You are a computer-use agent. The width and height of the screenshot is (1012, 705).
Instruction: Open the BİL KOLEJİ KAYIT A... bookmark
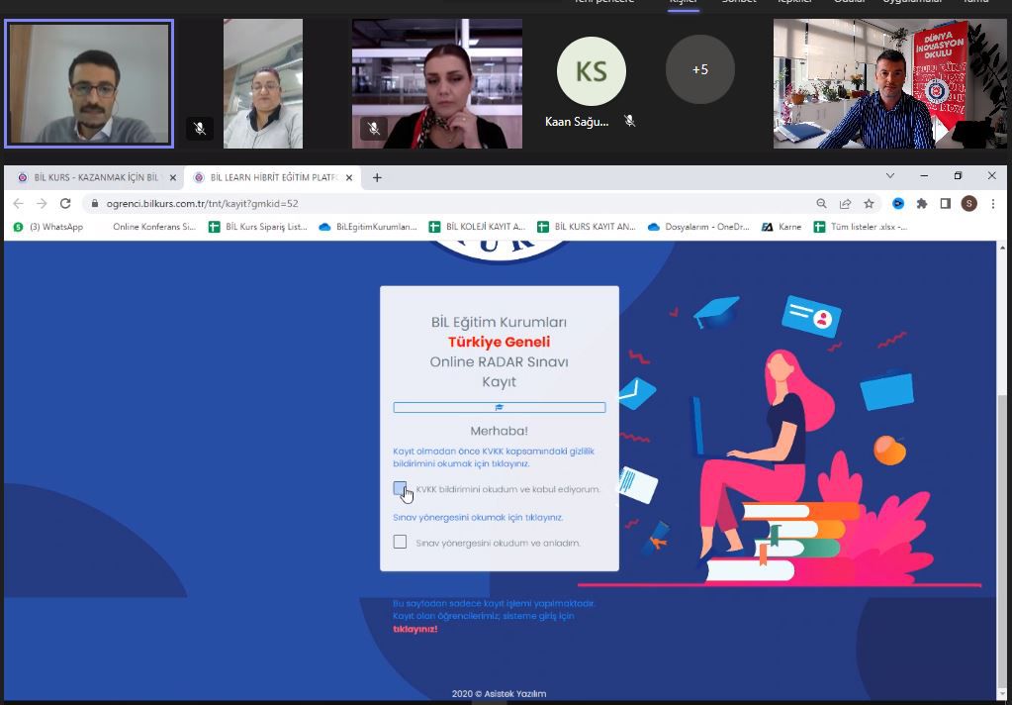[478, 227]
